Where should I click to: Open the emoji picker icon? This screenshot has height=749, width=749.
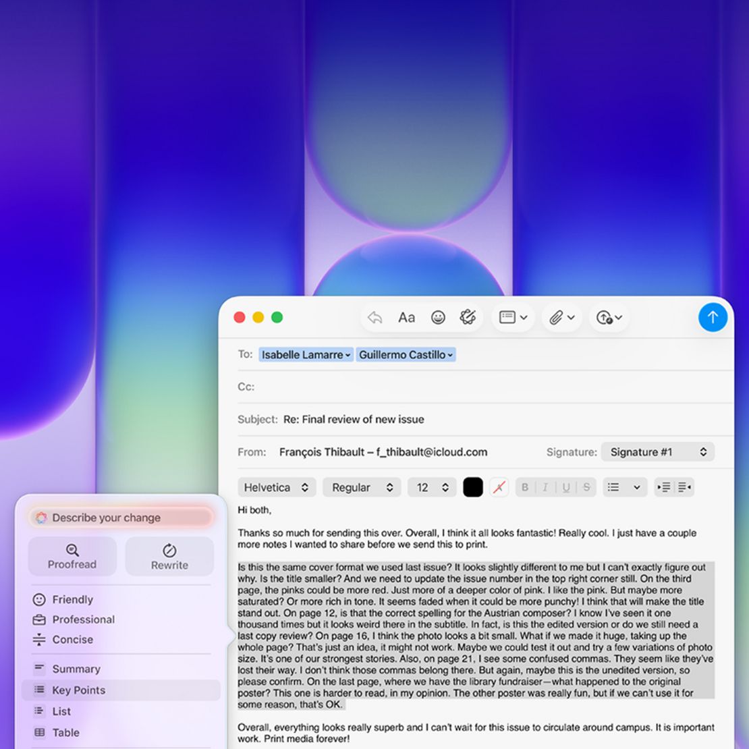click(x=437, y=318)
